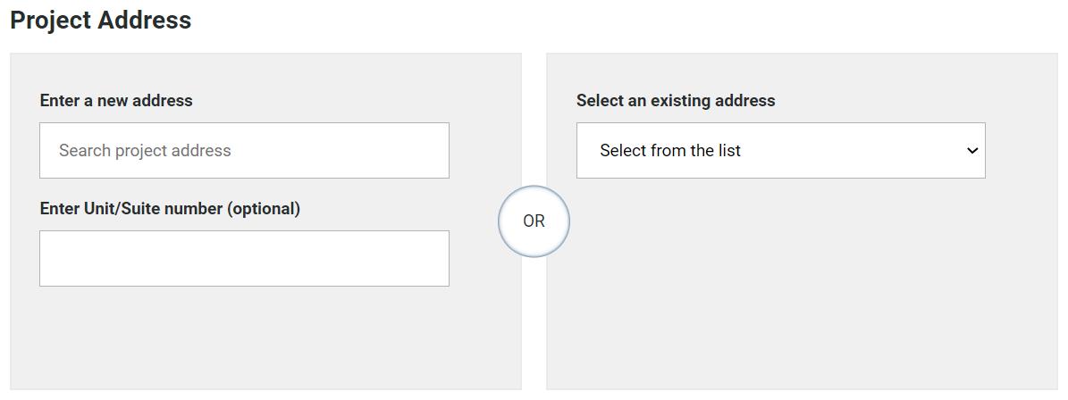Click the circular OR divider badge

pyautogui.click(x=534, y=221)
